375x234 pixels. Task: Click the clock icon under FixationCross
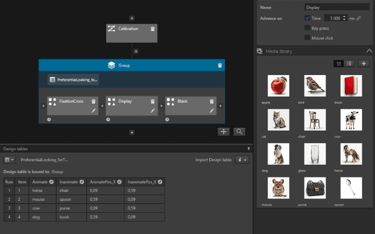(x=49, y=119)
